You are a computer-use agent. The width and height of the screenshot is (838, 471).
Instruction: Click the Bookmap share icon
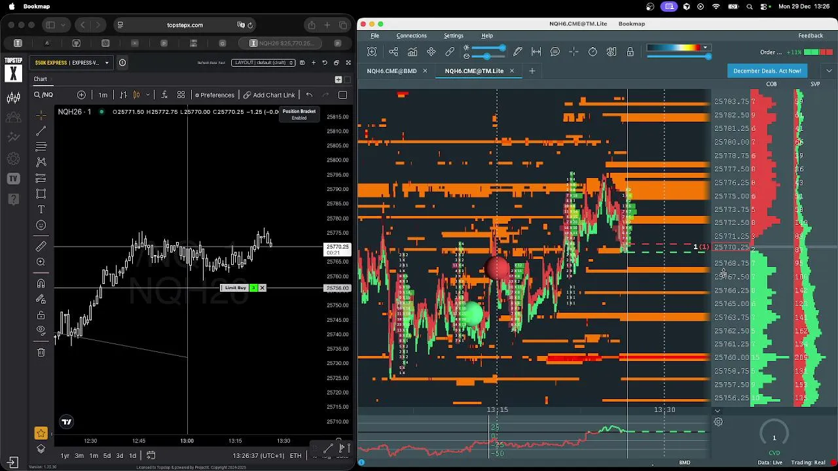(x=393, y=52)
